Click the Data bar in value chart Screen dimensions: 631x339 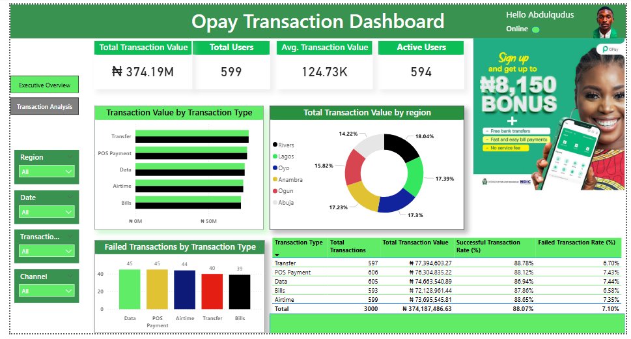pos(190,169)
